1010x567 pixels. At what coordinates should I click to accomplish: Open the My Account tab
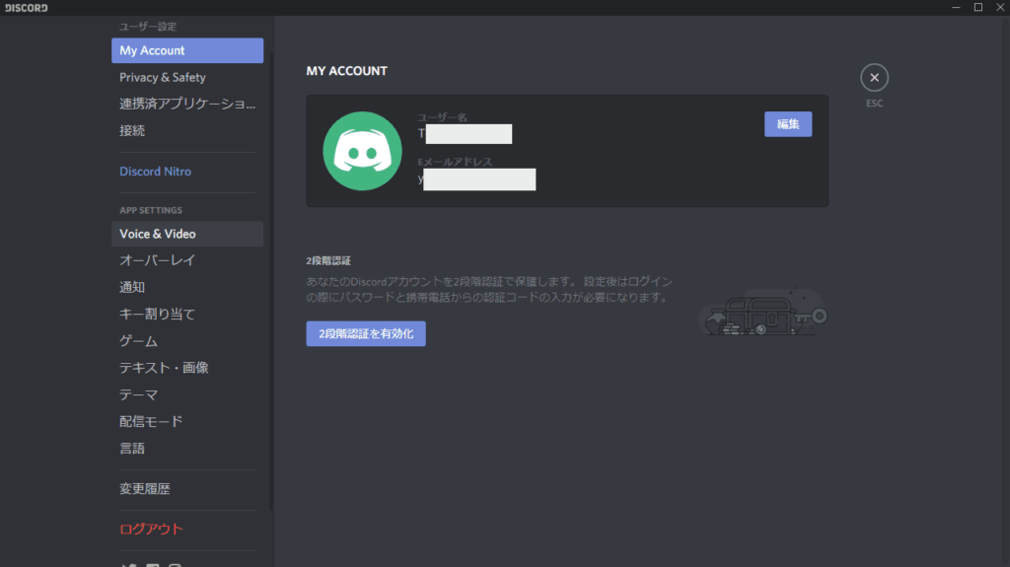pyautogui.click(x=187, y=50)
